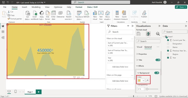Screen dimensions: 188x98
Task: Create a New measure
Action: pyautogui.click(x=117, y=15)
